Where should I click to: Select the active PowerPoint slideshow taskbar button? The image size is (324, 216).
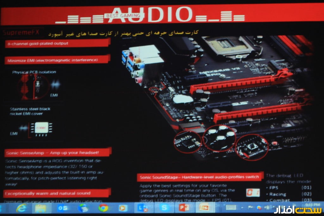(x=204, y=208)
